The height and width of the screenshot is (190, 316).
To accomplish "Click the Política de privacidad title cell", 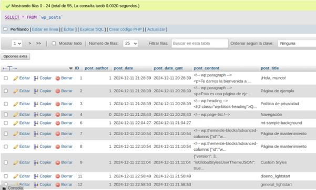I will click(x=280, y=104).
